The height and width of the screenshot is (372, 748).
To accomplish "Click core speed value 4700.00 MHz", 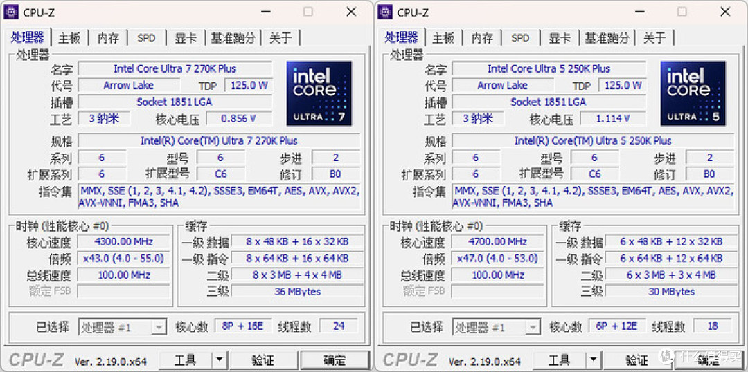I will coord(497,241).
